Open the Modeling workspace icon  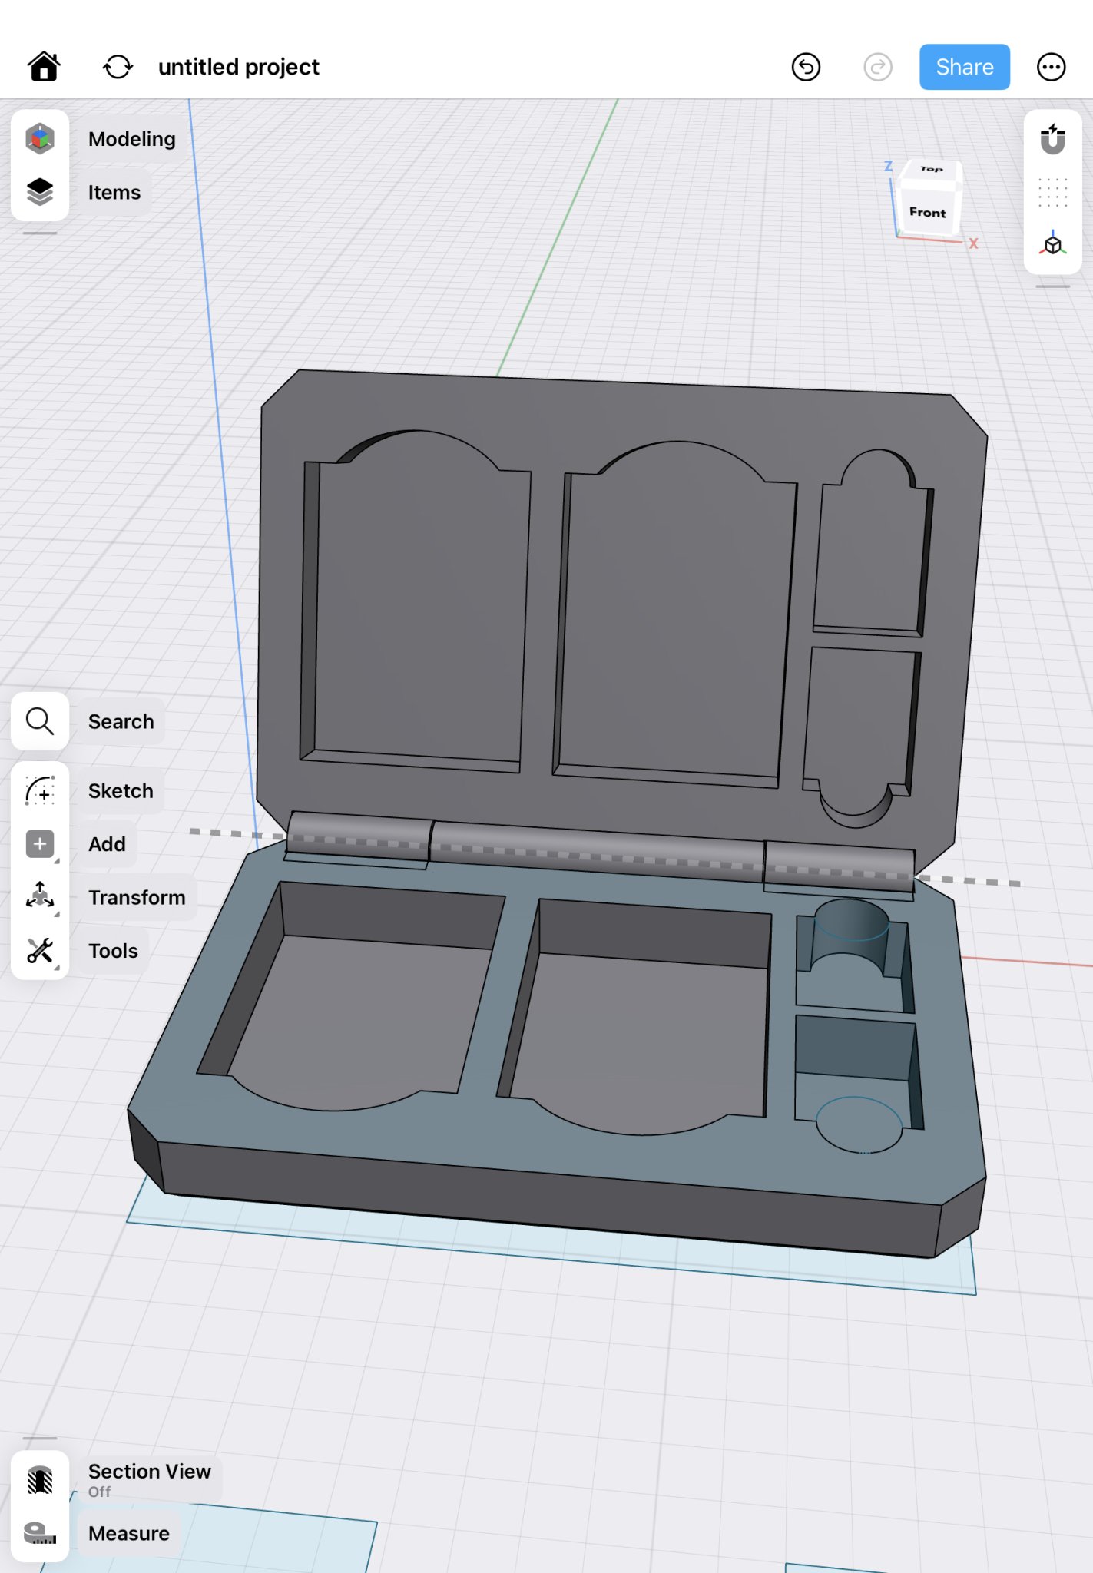coord(40,139)
